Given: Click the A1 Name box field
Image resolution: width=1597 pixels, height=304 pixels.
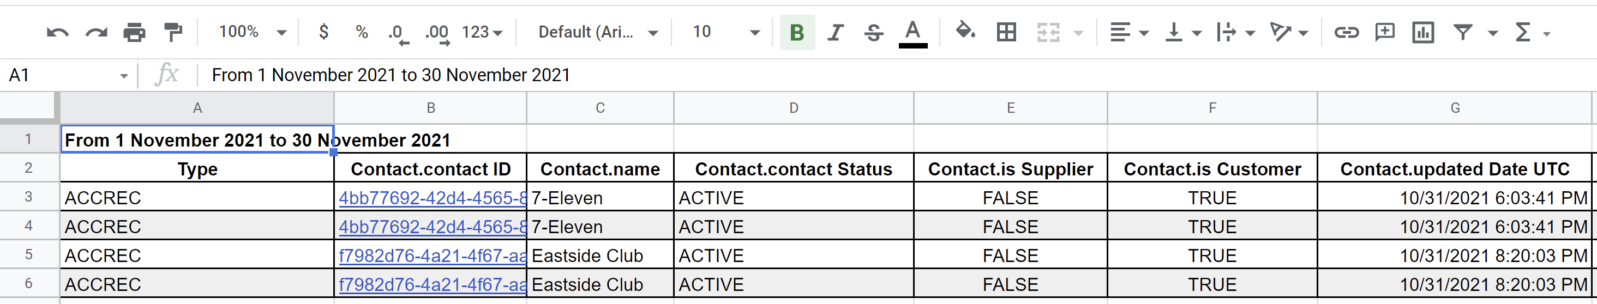Looking at the screenshot, I should pyautogui.click(x=67, y=76).
